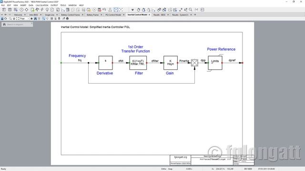
Task: Open the TOOLS menu
Action: pyautogui.click(x=63, y=5)
